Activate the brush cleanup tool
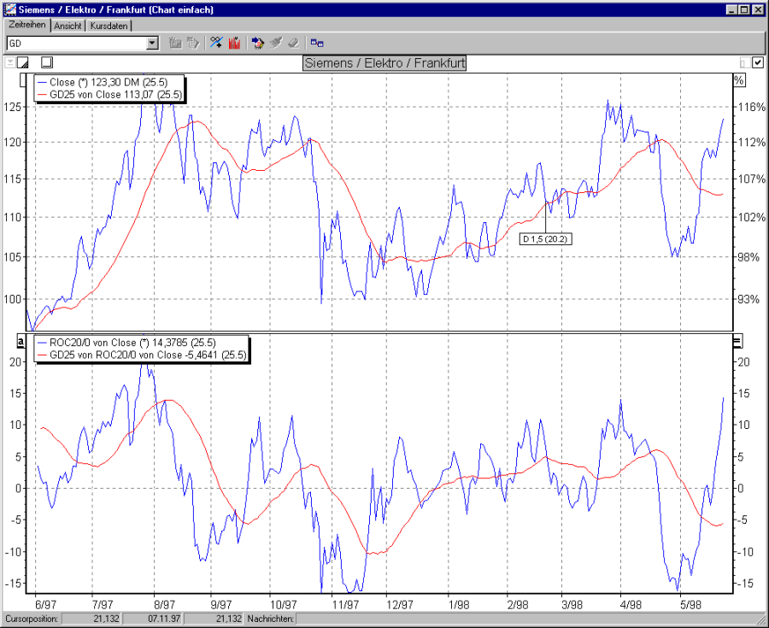The image size is (769, 628). pyautogui.click(x=276, y=42)
